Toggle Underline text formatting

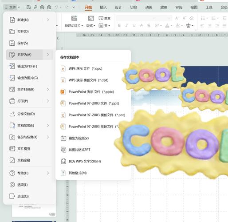tap(134, 26)
